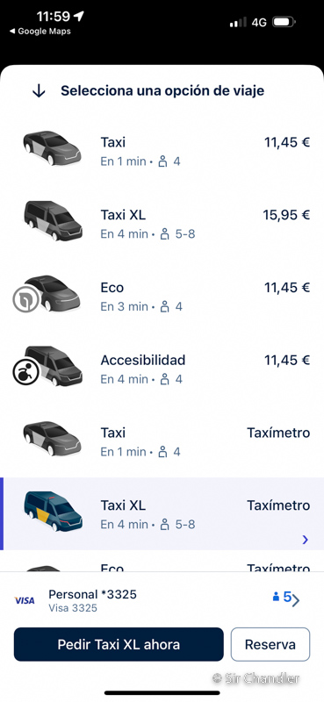Screen dimensions: 324x702
Task: Open passenger count chevron next to 5
Action: coord(296,601)
